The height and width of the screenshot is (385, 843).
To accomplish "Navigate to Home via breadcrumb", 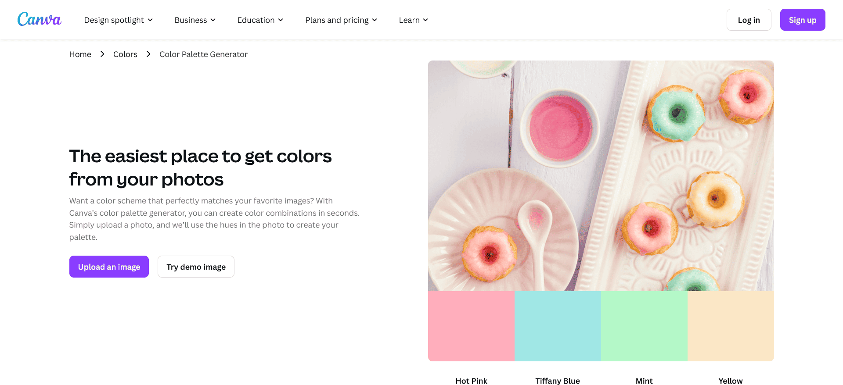I will (x=80, y=54).
